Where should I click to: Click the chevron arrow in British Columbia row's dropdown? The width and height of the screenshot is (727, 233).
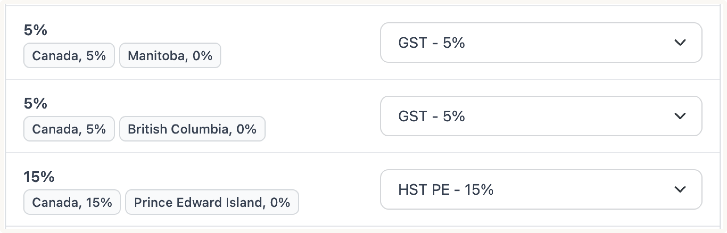(x=680, y=116)
